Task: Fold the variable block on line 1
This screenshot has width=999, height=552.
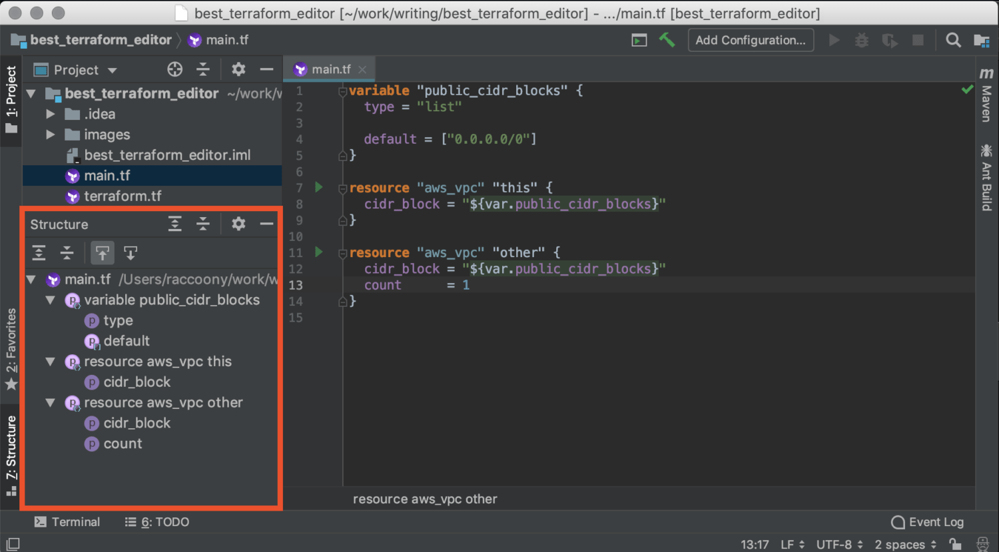Action: pyautogui.click(x=342, y=91)
